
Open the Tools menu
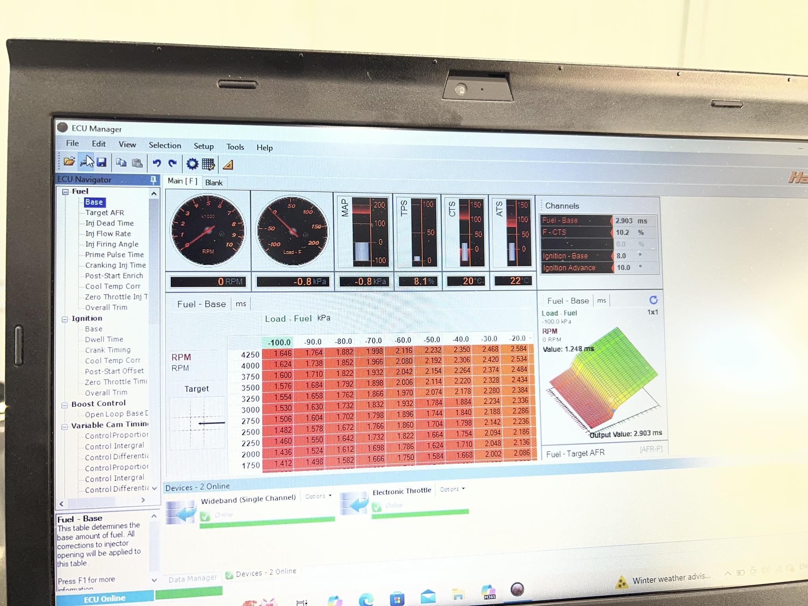click(235, 147)
